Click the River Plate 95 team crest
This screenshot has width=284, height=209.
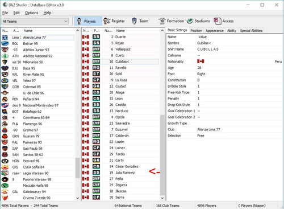5,75
